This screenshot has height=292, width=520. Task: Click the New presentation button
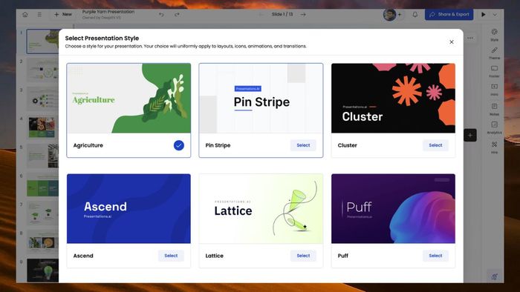[63, 14]
